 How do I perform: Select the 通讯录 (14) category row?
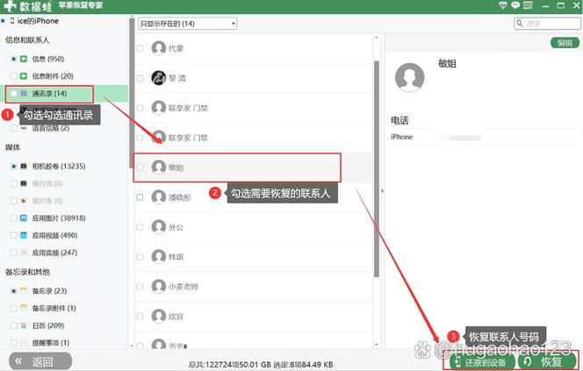[x=64, y=93]
